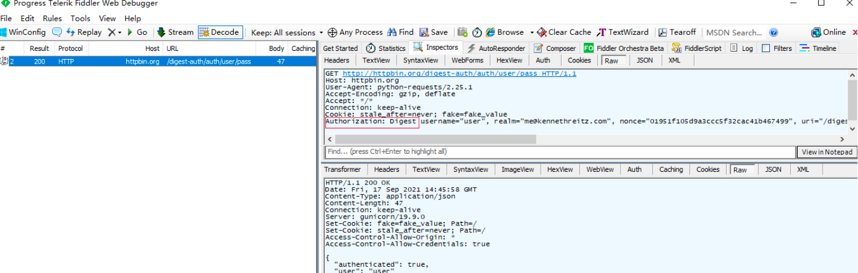858x273 pixels.
Task: Toggle the Decode button off
Action: pos(219,32)
